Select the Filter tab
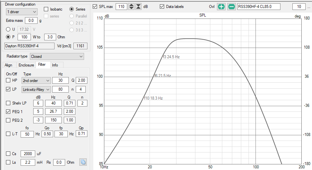The width and height of the screenshot is (312, 170). tap(42, 64)
